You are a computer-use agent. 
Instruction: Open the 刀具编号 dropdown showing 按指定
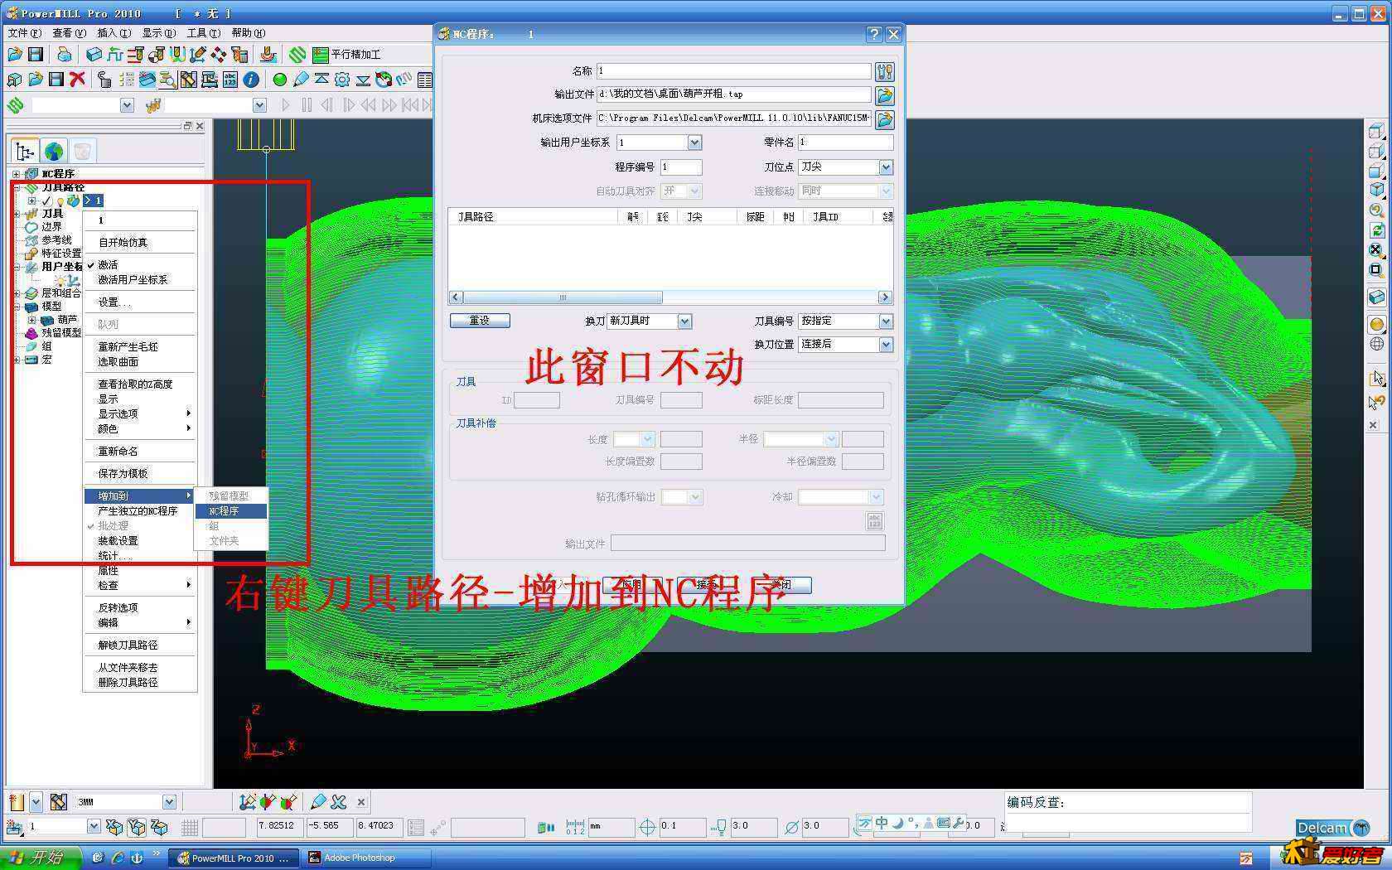point(886,321)
